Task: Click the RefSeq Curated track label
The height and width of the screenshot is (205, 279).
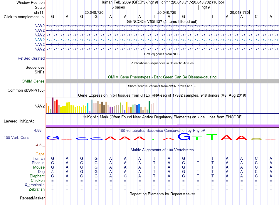Action: tap(31, 58)
